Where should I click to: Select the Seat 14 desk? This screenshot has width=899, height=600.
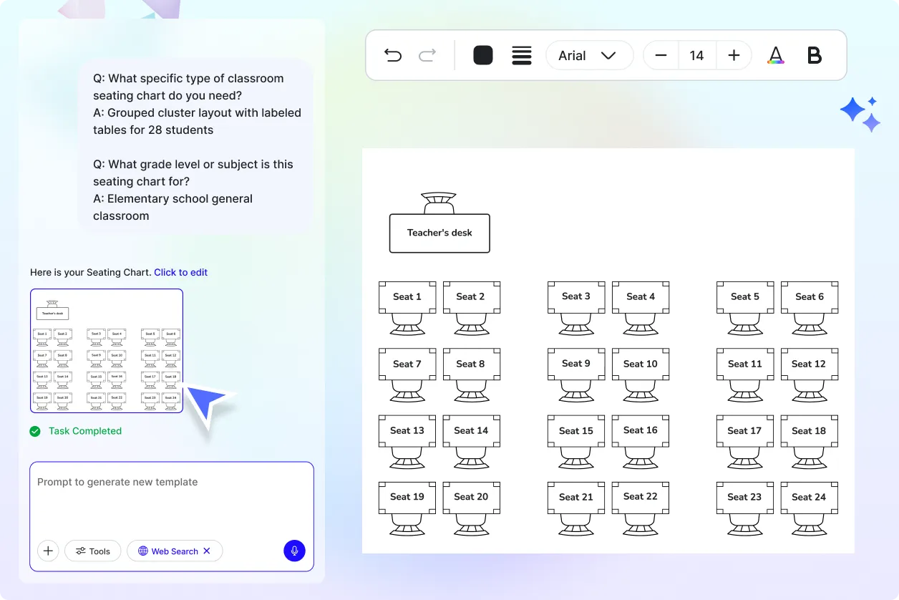click(x=471, y=431)
